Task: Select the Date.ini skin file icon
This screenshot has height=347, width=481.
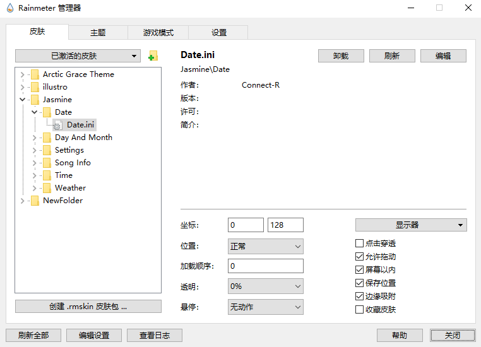Action: (x=58, y=125)
